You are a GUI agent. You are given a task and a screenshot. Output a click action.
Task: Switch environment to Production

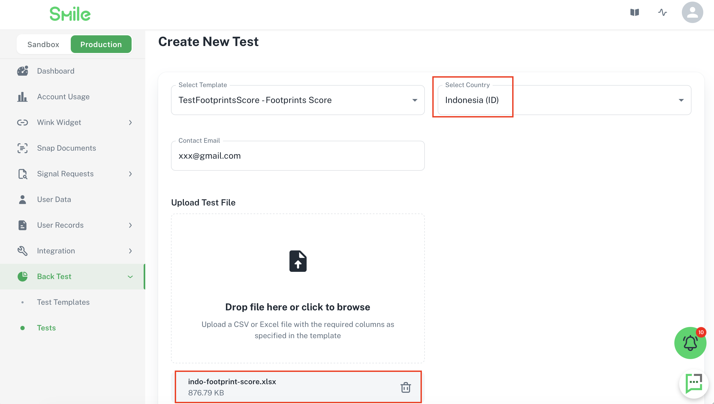tap(101, 44)
